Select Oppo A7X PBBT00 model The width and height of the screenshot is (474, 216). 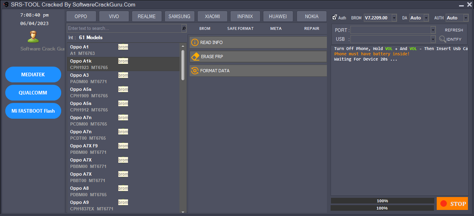point(123,177)
